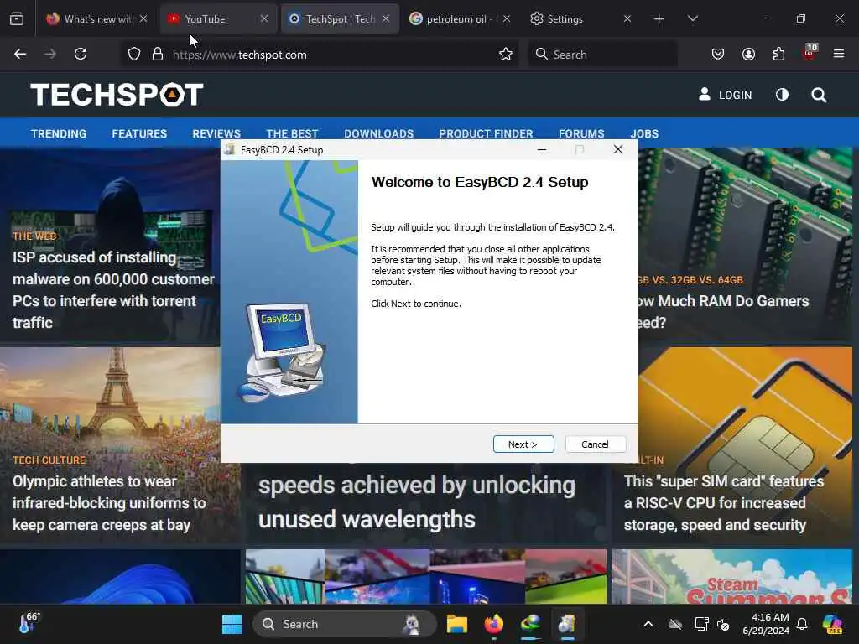This screenshot has width=859, height=644.
Task: Open super SIM card RISC-V article
Action: [724, 503]
